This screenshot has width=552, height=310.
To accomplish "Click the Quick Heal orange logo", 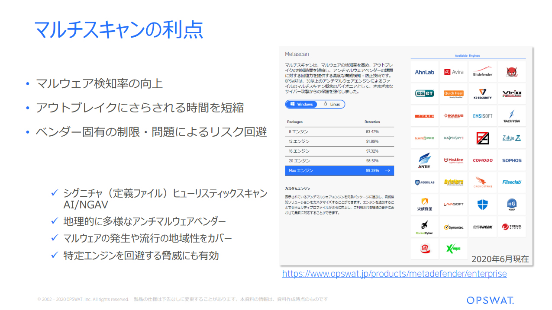I will click(x=453, y=94).
